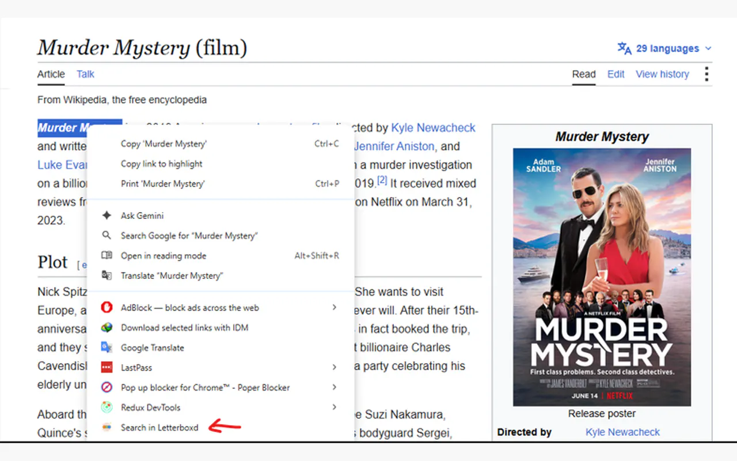
Task: Expand the Poper Blocker submenu arrow
Action: click(334, 388)
